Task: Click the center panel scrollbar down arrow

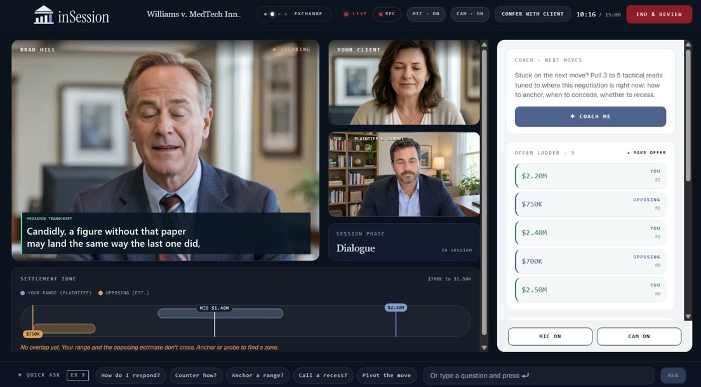Action: point(484,347)
